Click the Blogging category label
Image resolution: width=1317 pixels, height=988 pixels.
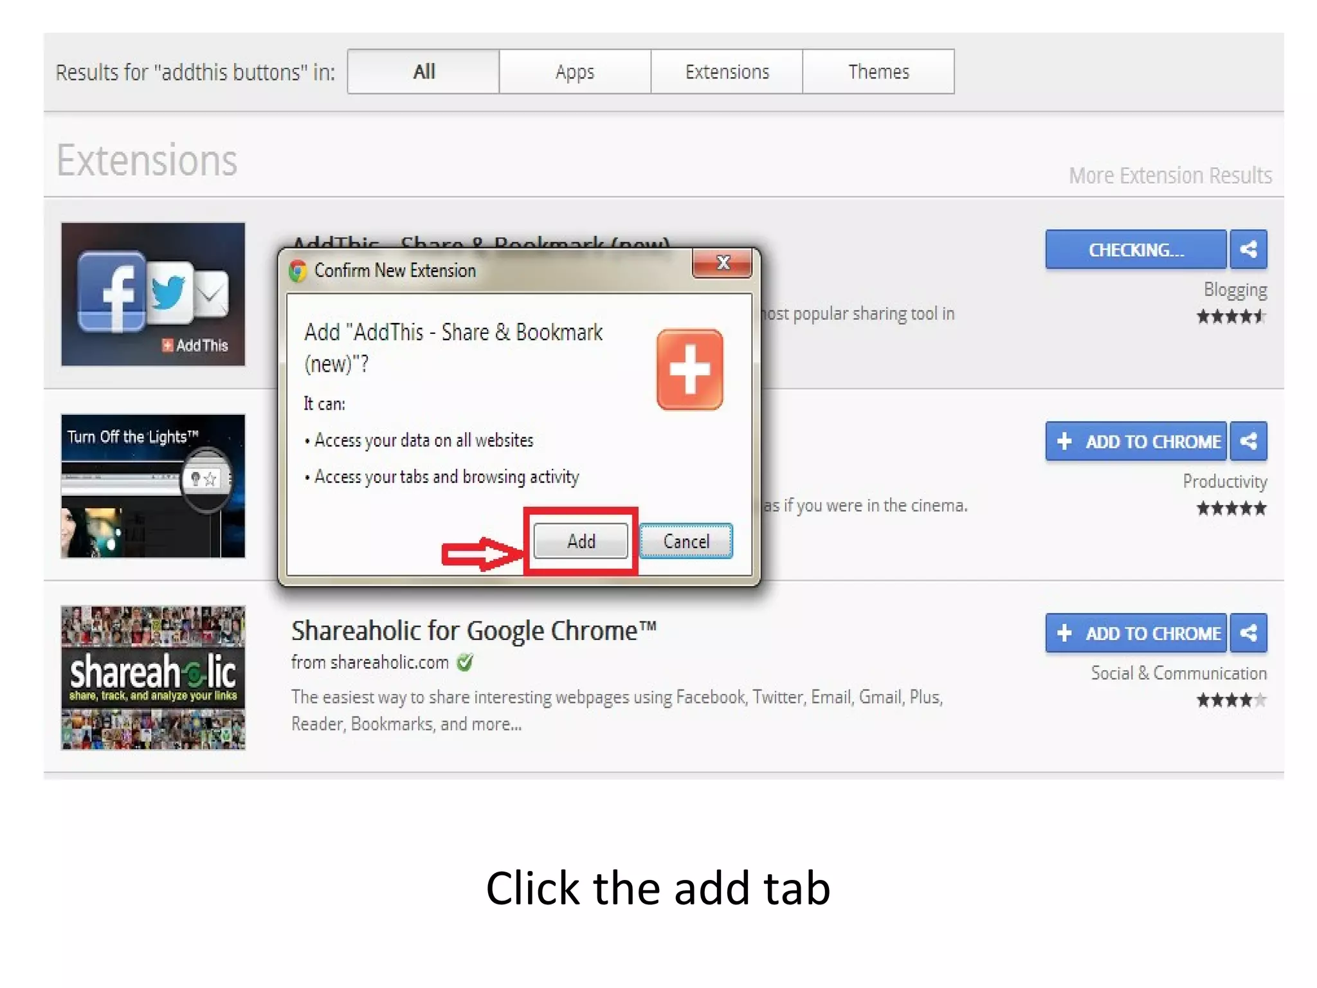pyautogui.click(x=1235, y=289)
